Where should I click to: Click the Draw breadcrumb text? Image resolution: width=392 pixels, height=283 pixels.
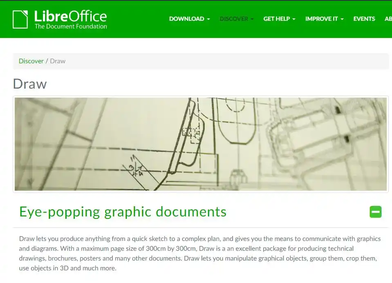(x=58, y=61)
